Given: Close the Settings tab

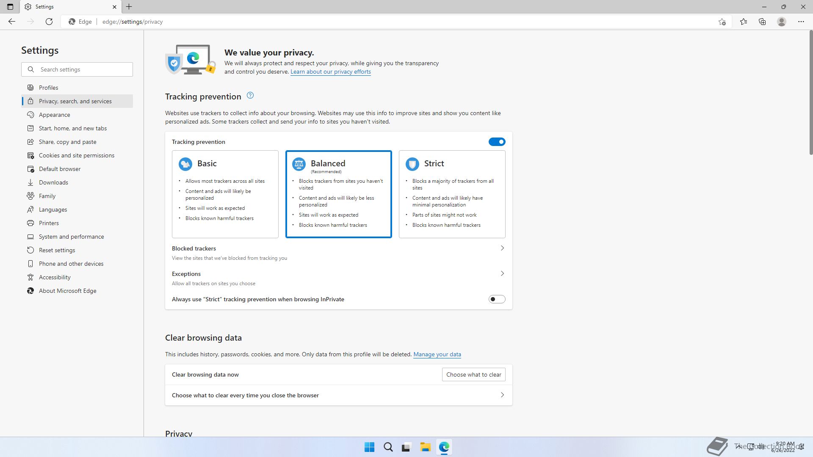Looking at the screenshot, I should pos(114,7).
